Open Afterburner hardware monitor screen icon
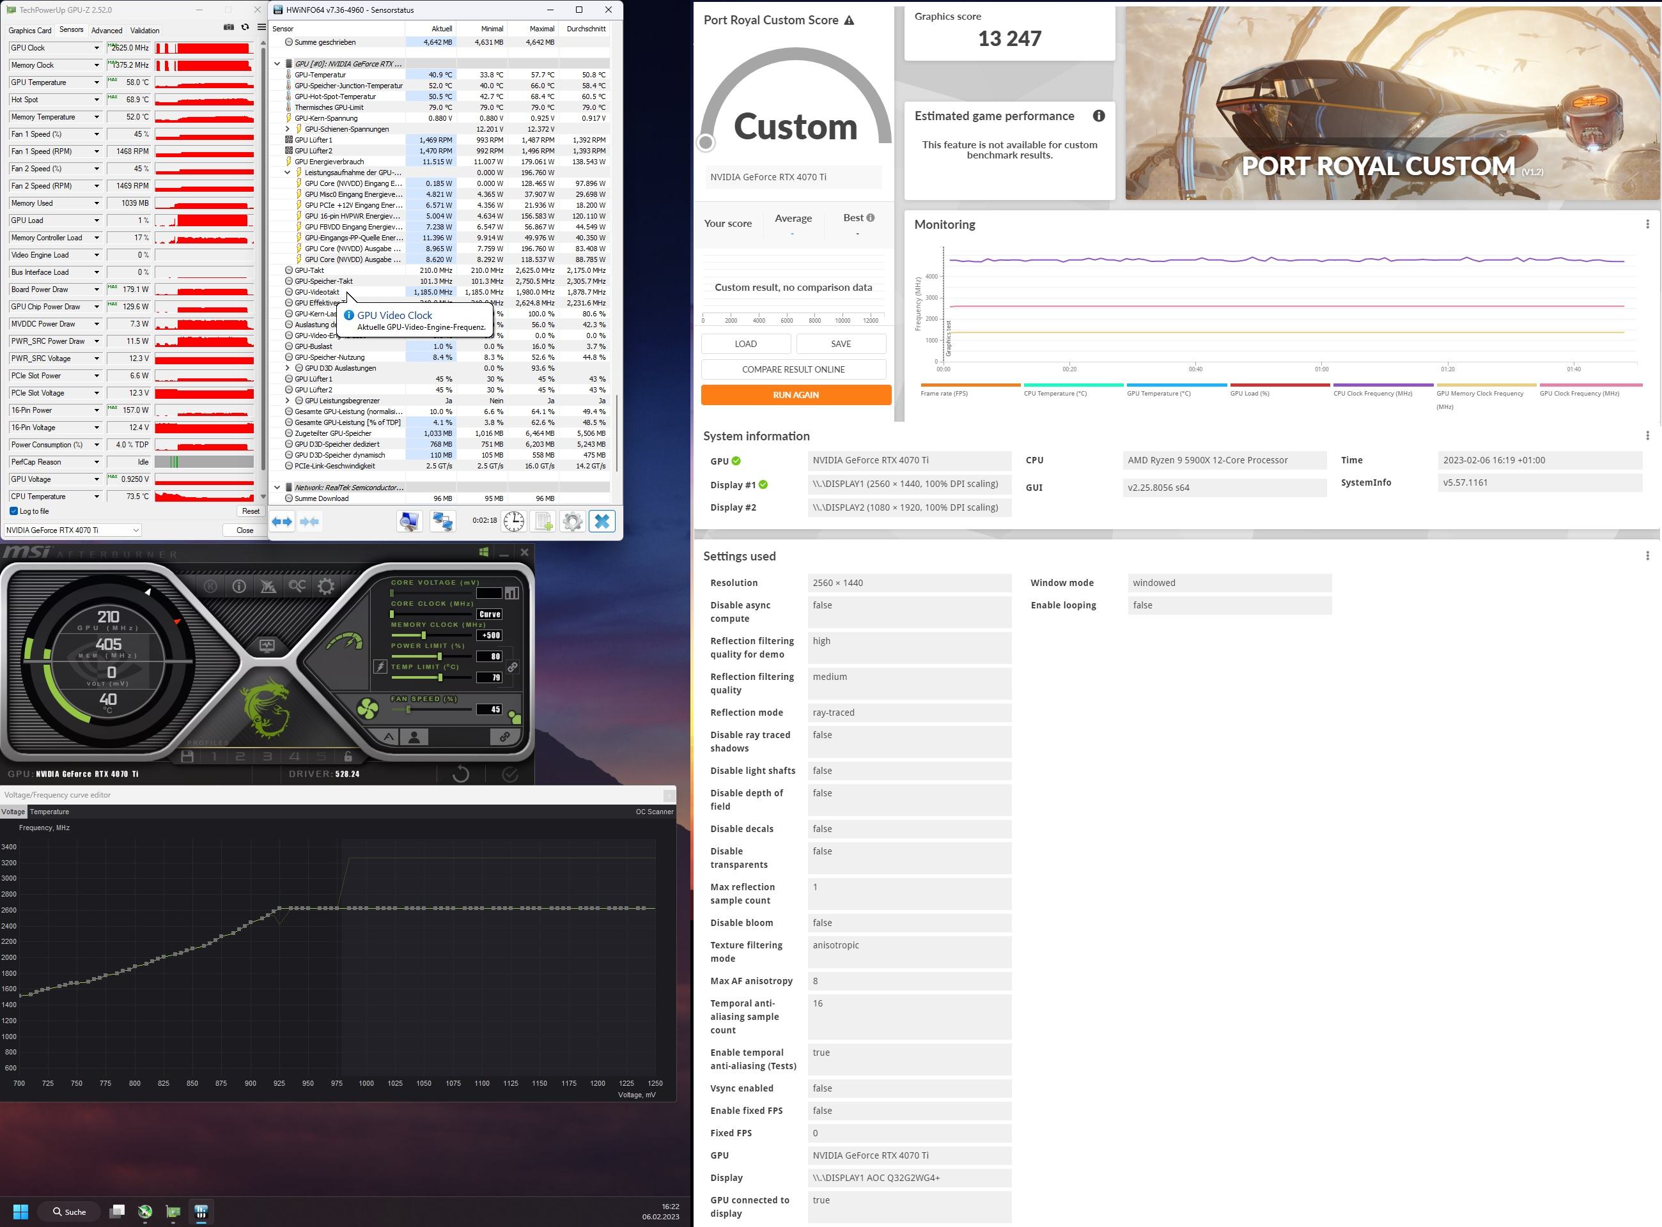Screen dimensions: 1662x1227 [x=267, y=645]
